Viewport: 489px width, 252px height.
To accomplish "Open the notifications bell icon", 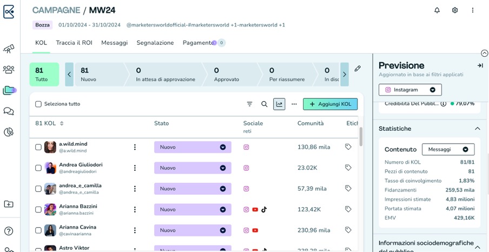I will coord(437,10).
